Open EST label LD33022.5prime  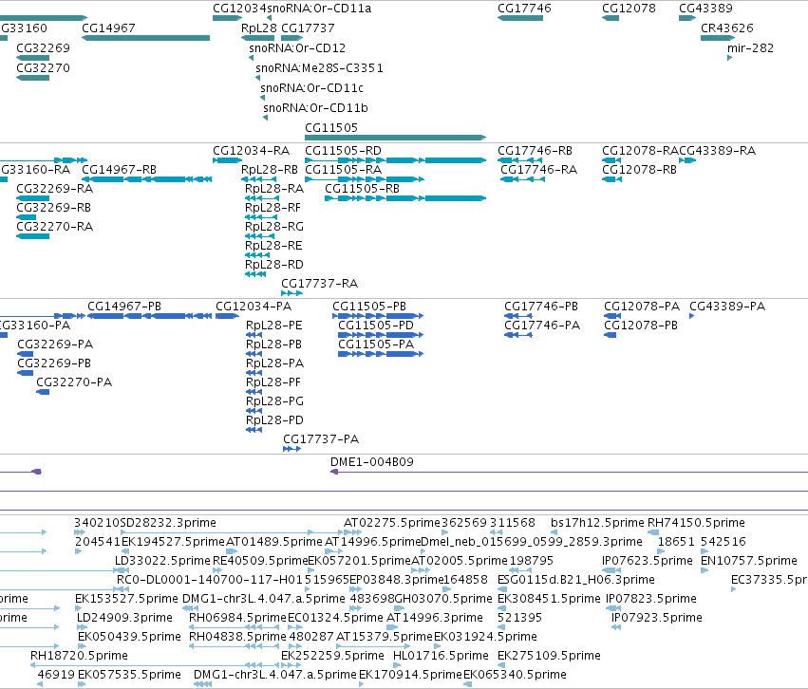(x=163, y=561)
